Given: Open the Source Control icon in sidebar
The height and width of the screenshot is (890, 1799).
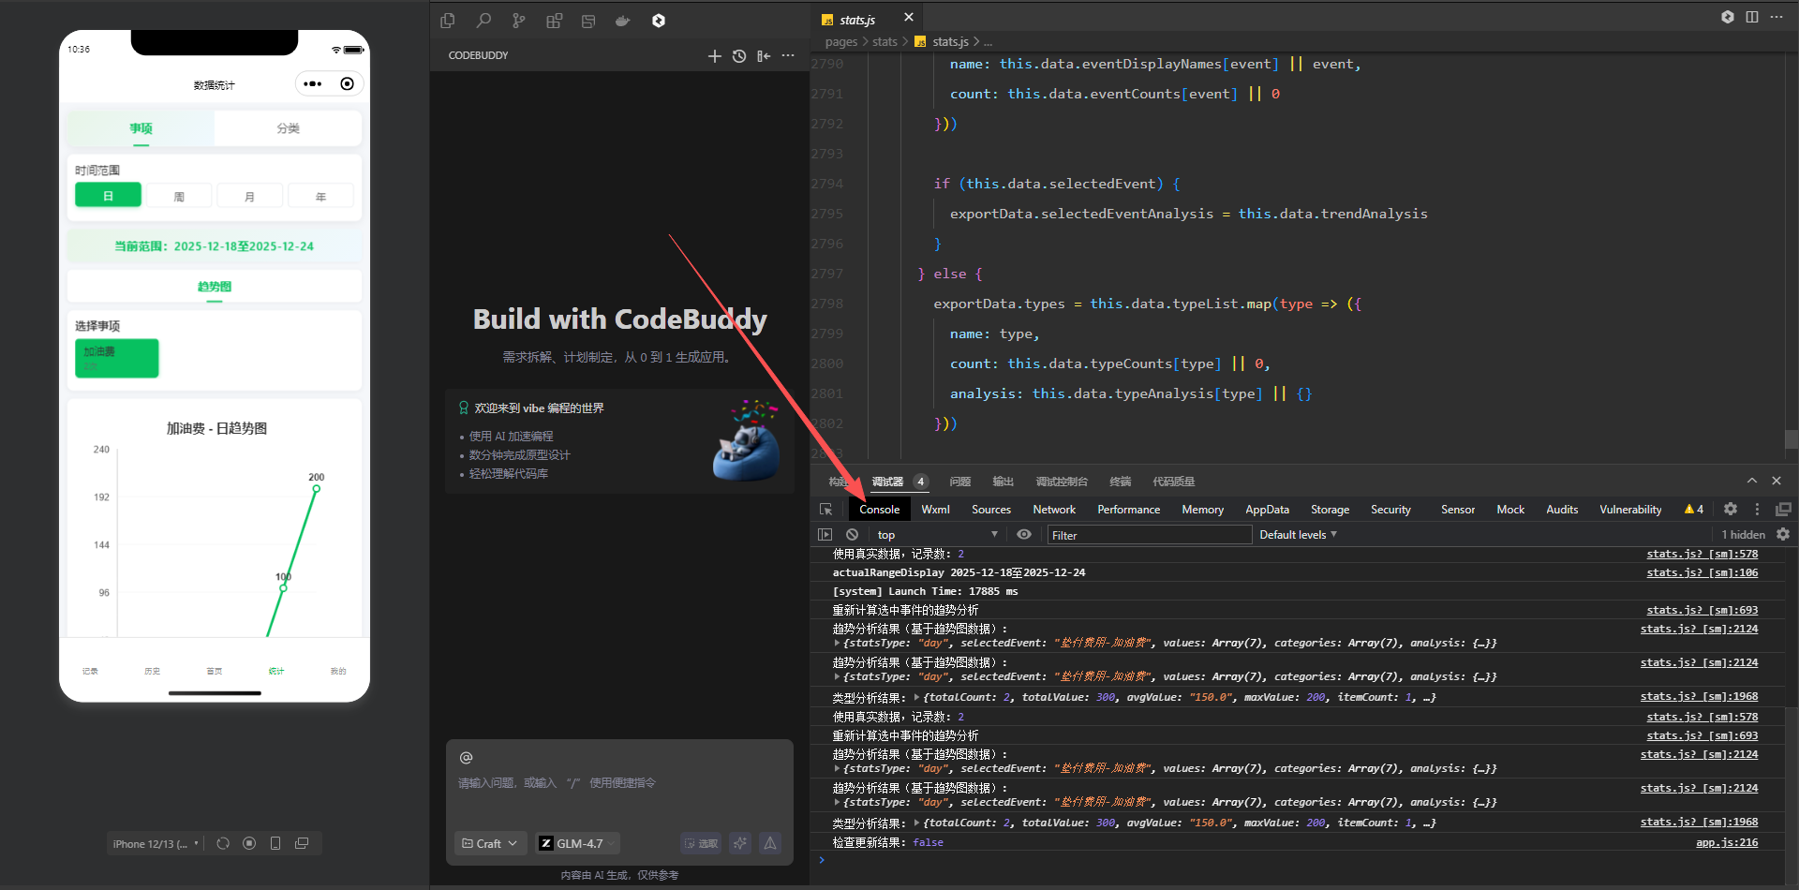Looking at the screenshot, I should click(518, 21).
